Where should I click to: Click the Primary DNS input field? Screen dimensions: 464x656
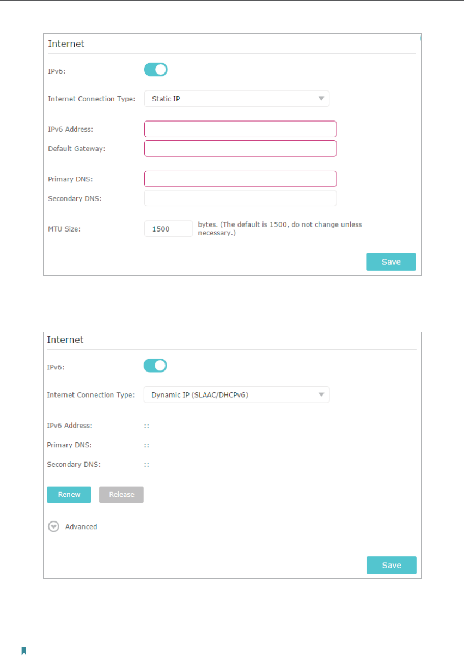click(x=241, y=179)
